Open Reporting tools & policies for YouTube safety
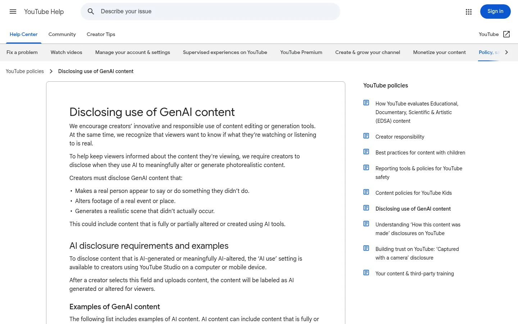This screenshot has width=518, height=324. [419, 173]
